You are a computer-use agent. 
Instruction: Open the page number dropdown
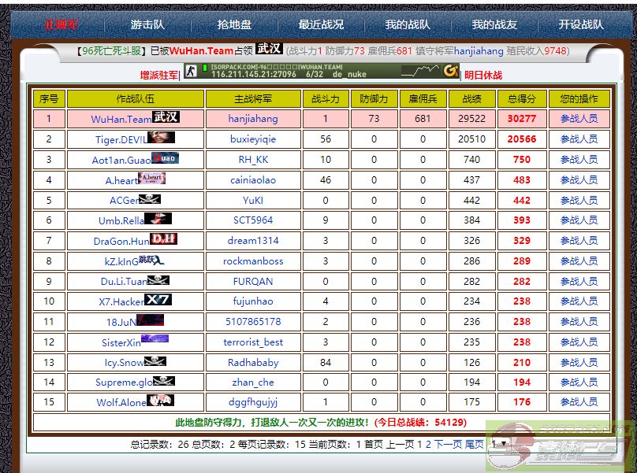499,444
